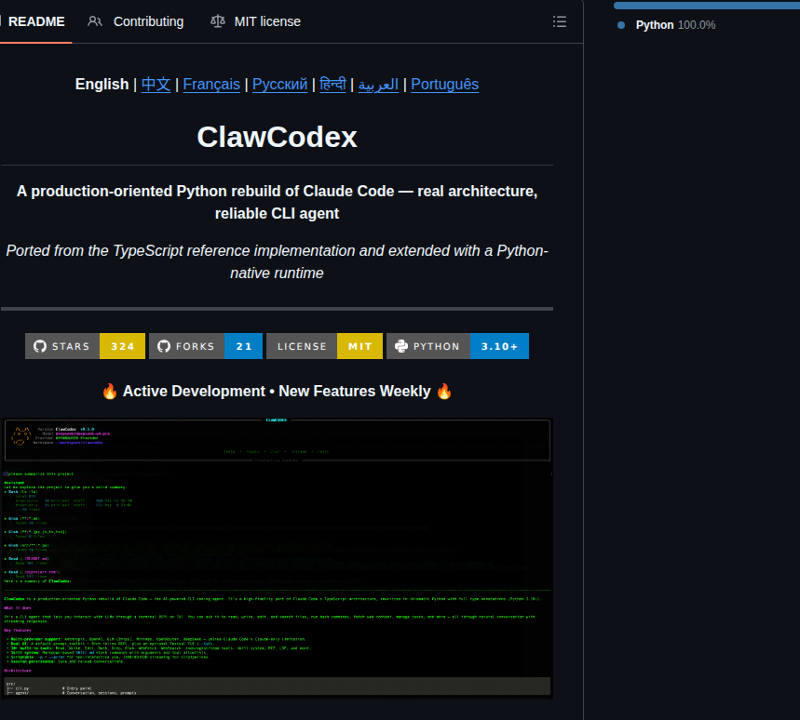The width and height of the screenshot is (800, 720).
Task: Click the blue language progress bar
Action: (707, 6)
